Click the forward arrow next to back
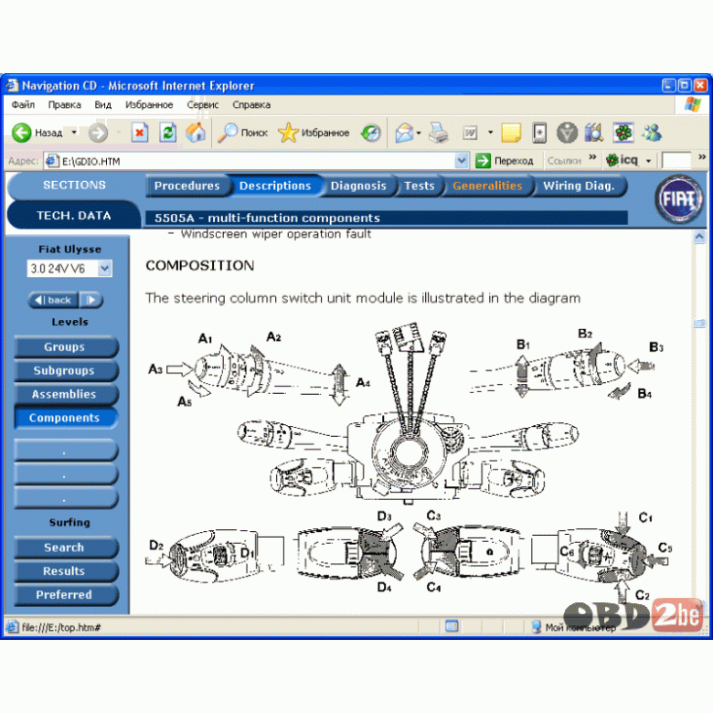Screen dimensions: 713x713 (91, 300)
